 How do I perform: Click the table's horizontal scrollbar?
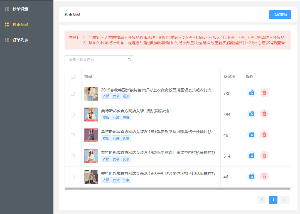[177, 189]
